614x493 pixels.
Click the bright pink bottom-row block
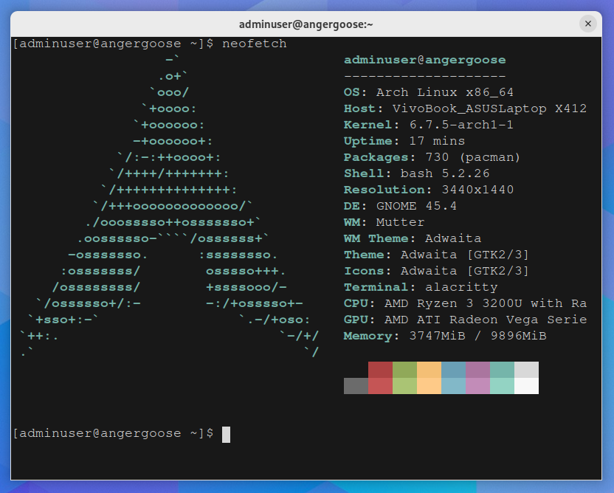click(x=477, y=386)
